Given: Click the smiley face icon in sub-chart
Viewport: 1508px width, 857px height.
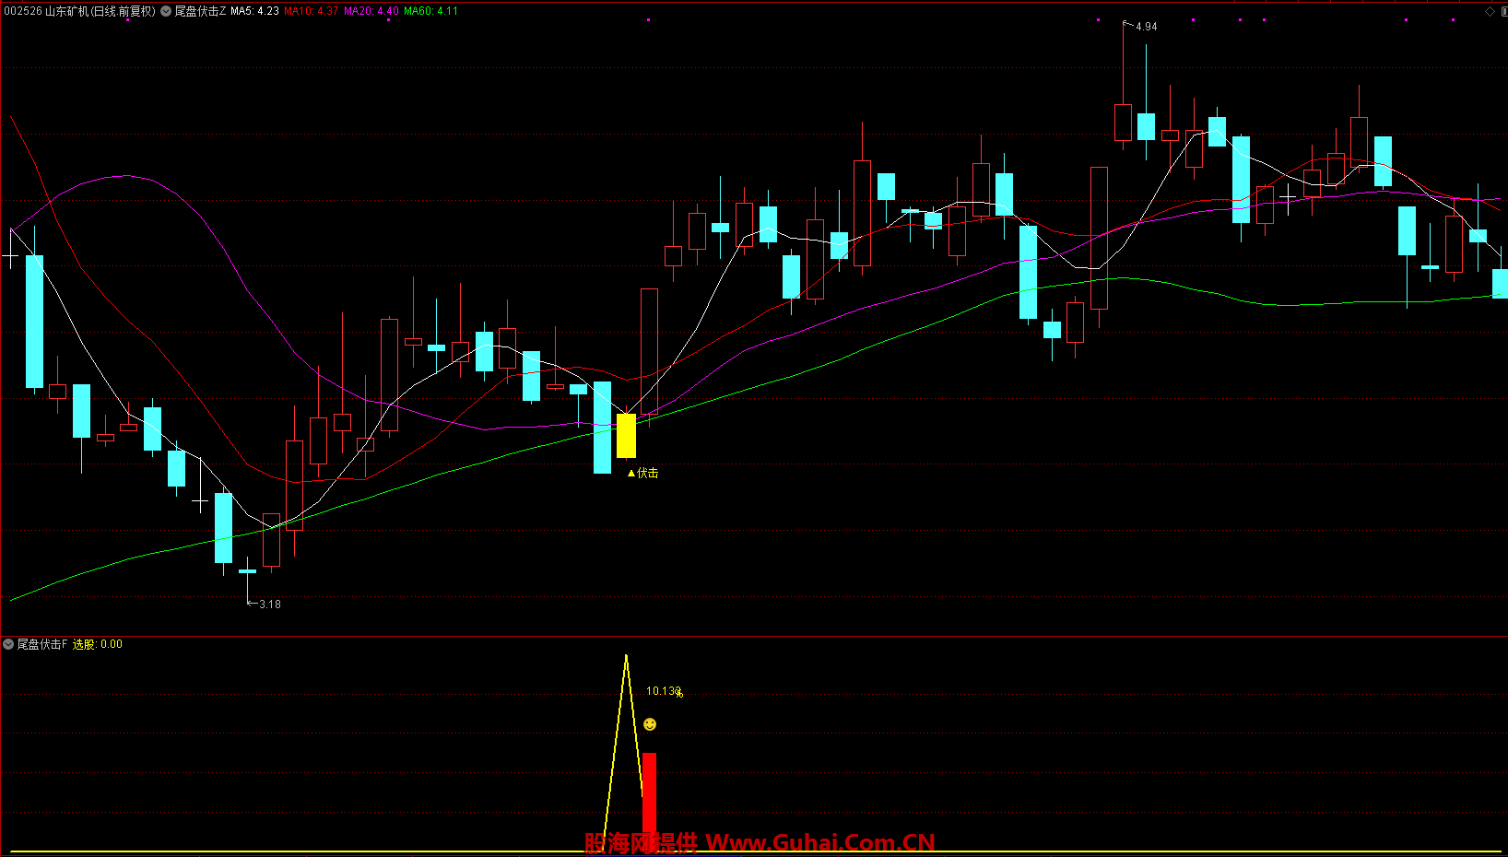Looking at the screenshot, I should [x=650, y=724].
